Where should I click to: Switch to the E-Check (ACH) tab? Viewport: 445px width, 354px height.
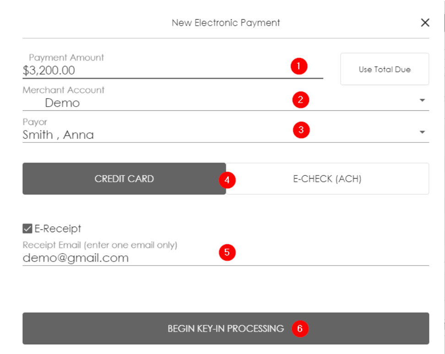(x=327, y=179)
